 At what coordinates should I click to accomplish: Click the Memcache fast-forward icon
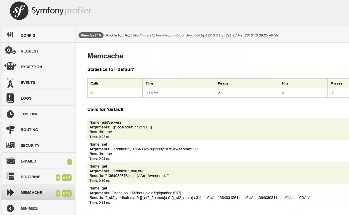10,192
